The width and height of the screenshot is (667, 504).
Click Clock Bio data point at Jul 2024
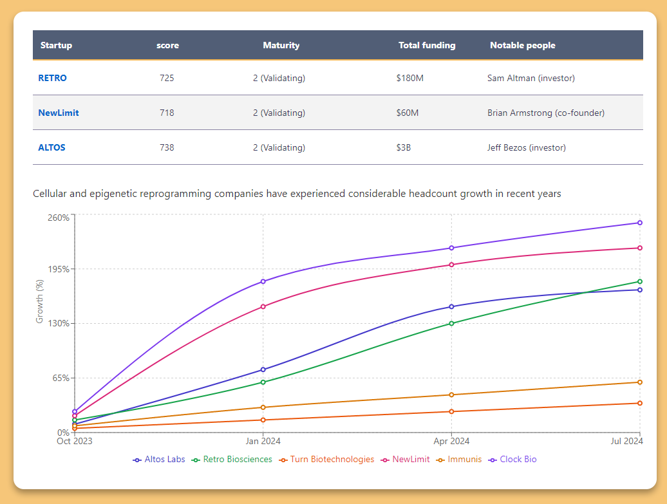[x=640, y=223]
